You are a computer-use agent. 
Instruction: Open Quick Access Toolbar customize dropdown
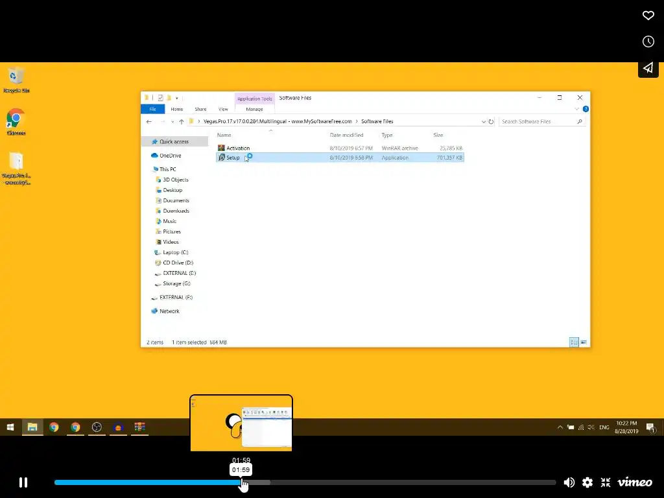(x=177, y=99)
